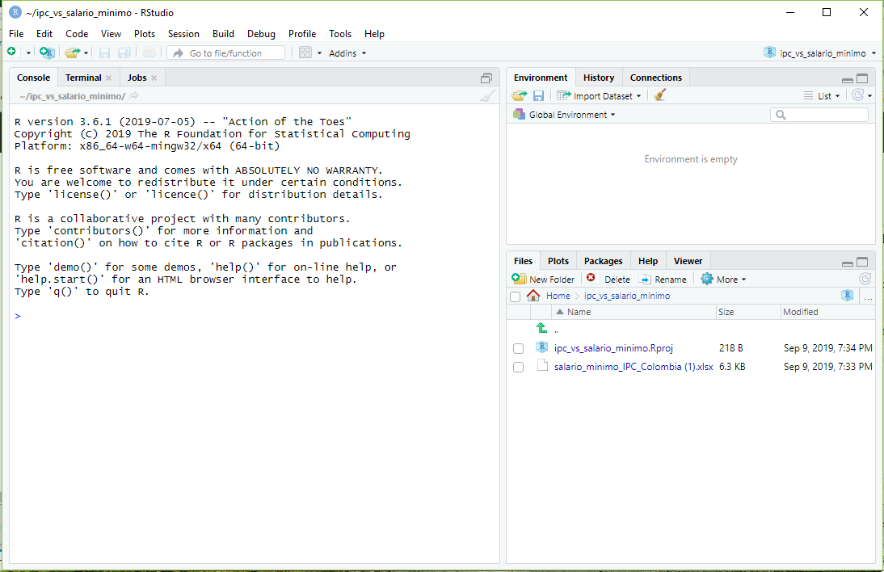The width and height of the screenshot is (884, 572).
Task: Open the Global Environment dropdown
Action: pos(564,115)
